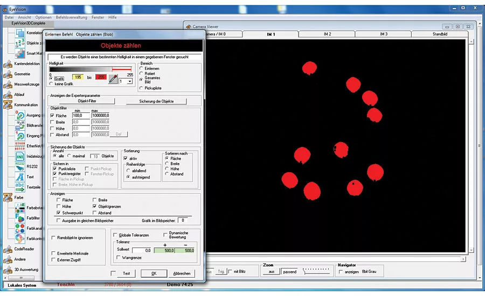Toggle the Fläche object filter checkbox
485x296 pixels.
click(52, 116)
